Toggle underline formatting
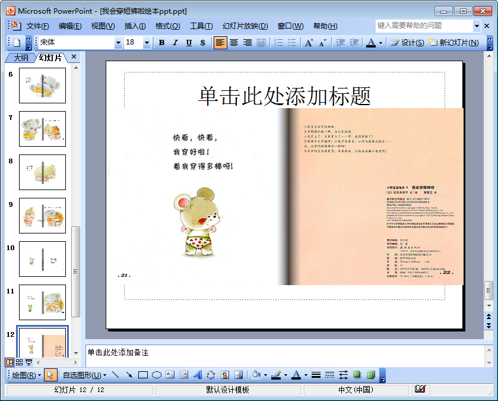Viewport: 498px width, 401px height. (x=189, y=43)
